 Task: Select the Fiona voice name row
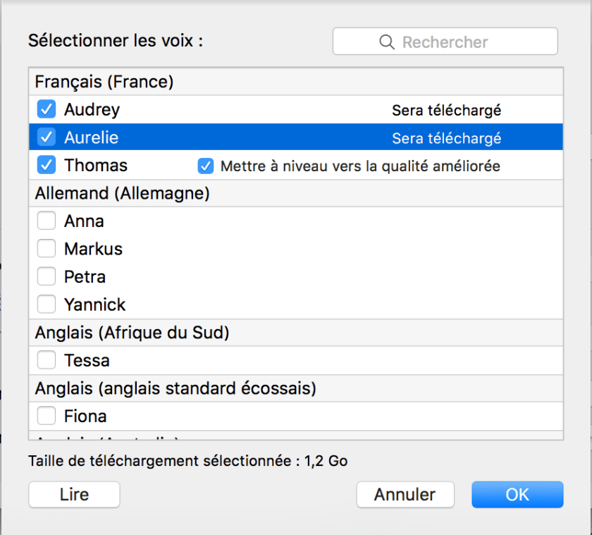click(x=85, y=416)
